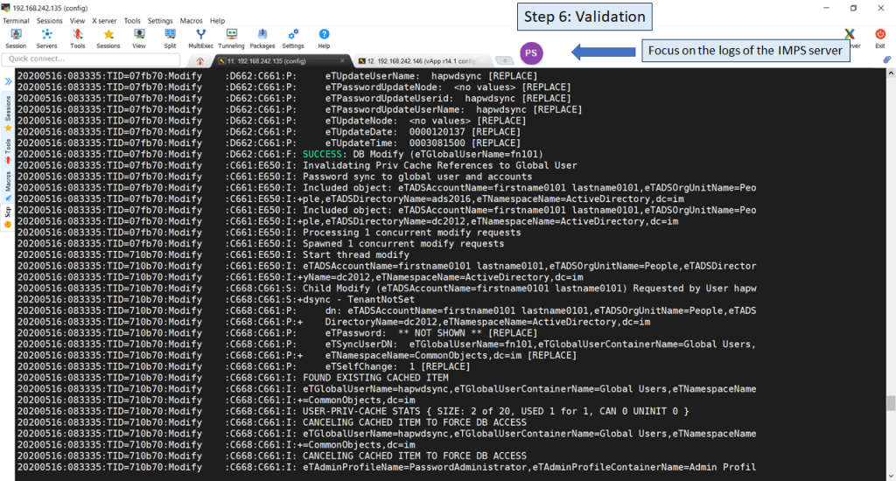Viewport: 896px width, 481px height.
Task: Select the Scp side panel tab
Action: (x=8, y=216)
